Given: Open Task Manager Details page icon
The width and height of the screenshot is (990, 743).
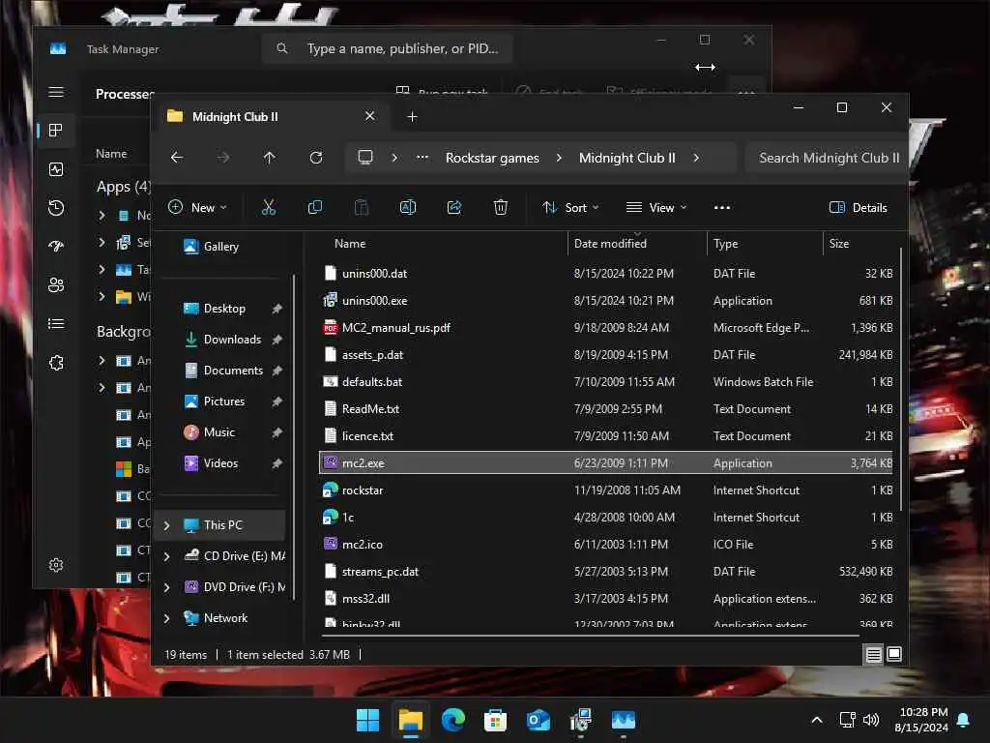Looking at the screenshot, I should coord(56,323).
